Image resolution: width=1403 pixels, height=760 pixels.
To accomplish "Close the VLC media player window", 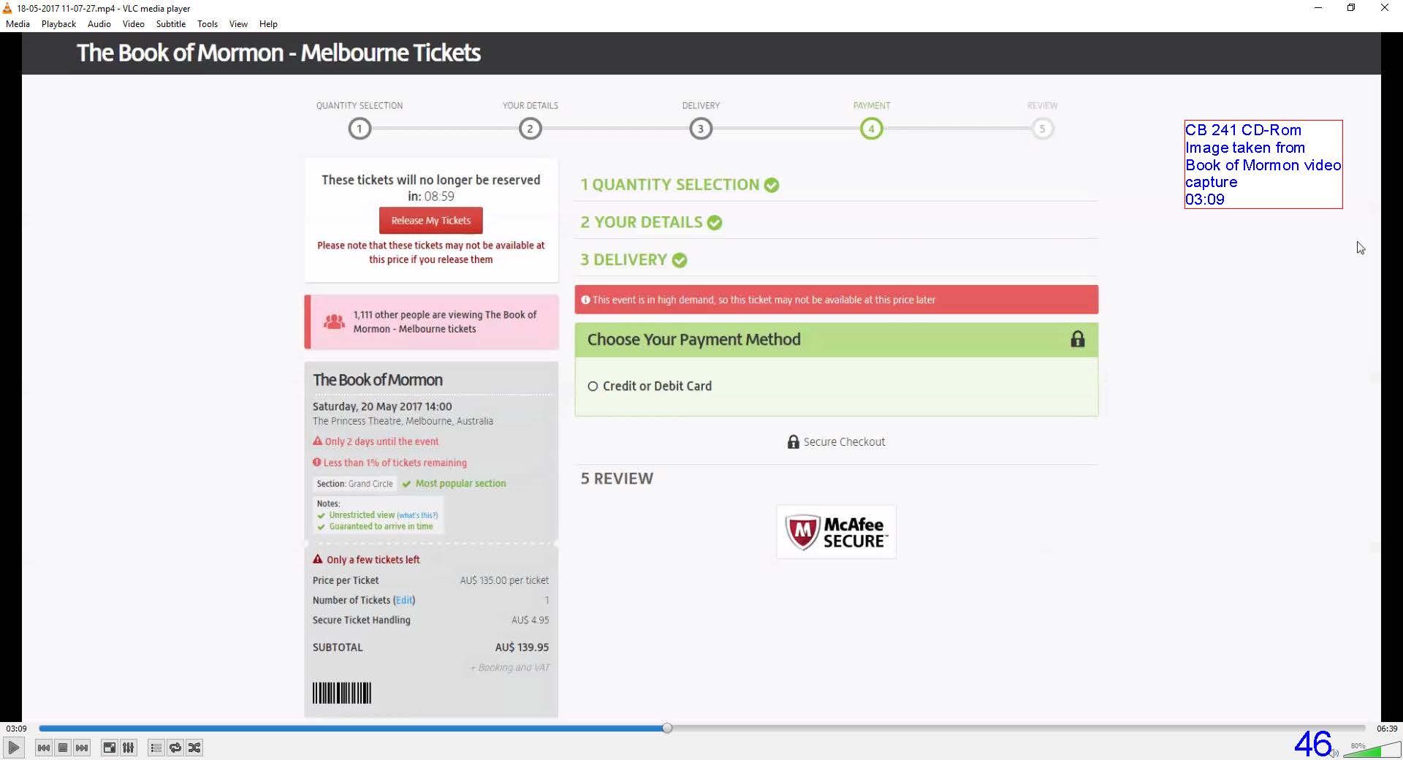I will [1384, 8].
